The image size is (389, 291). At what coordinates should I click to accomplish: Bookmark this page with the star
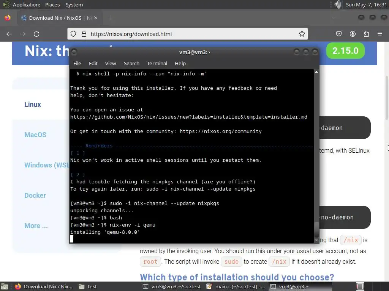(302, 34)
